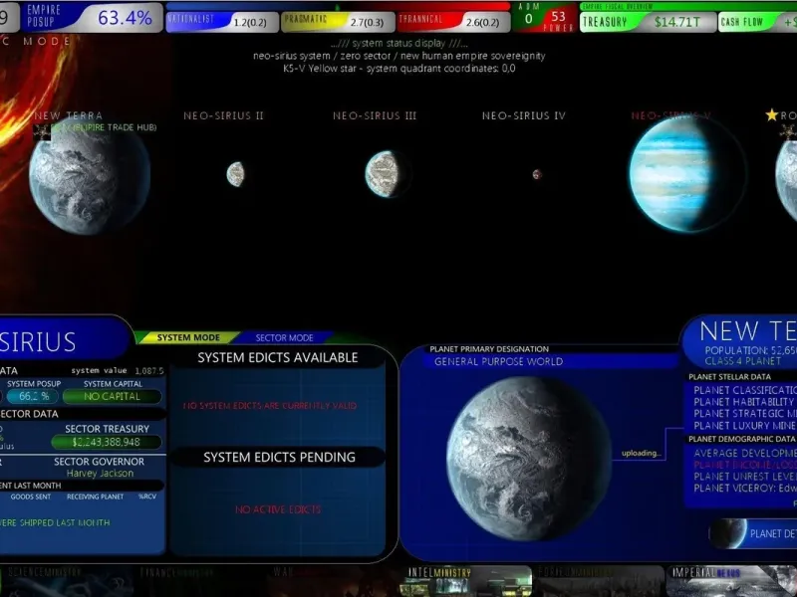Click the Planet Classification row
Screen dimensions: 797x597
(x=745, y=390)
